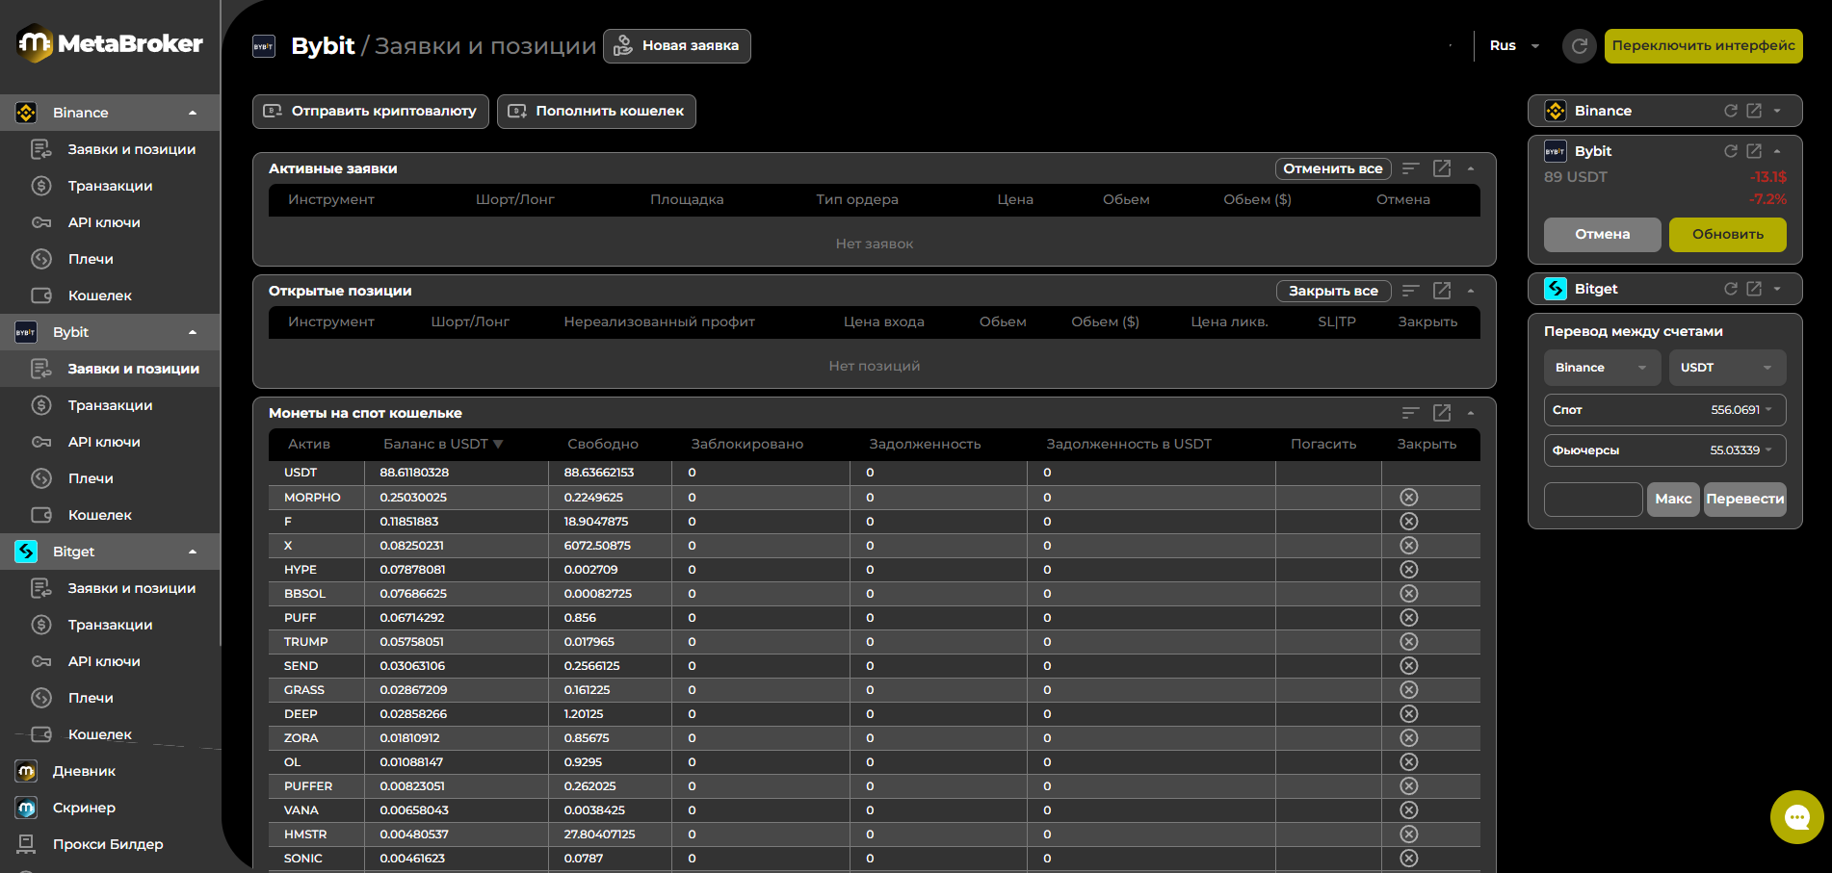Close the MORPHO coin row
1832x873 pixels.
tap(1408, 498)
